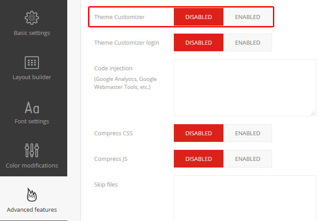Image resolution: width=326 pixels, height=221 pixels.
Task: Click the Compress JS label
Action: [111, 159]
